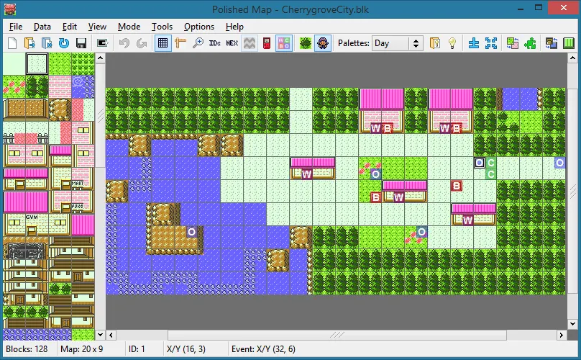Open the View menu
The width and height of the screenshot is (581, 360).
97,27
